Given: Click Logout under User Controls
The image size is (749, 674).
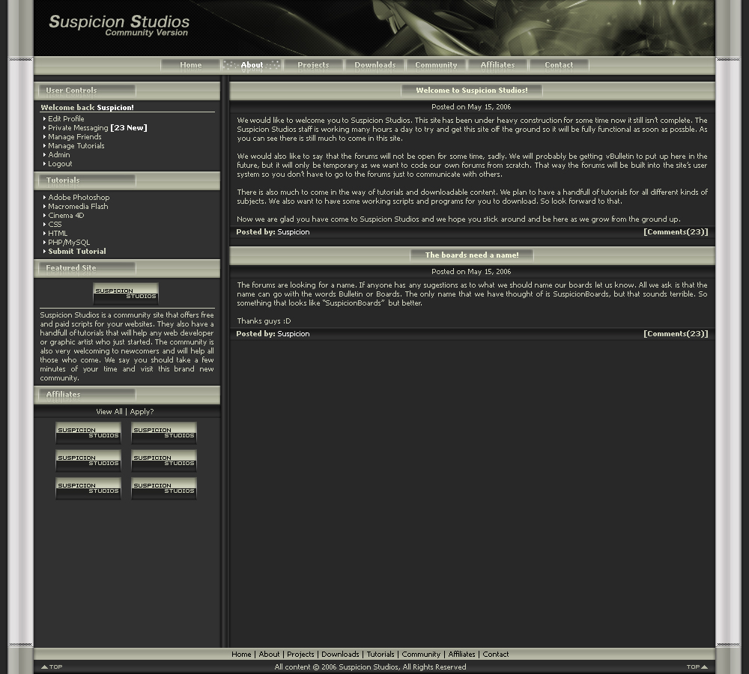Looking at the screenshot, I should [60, 163].
